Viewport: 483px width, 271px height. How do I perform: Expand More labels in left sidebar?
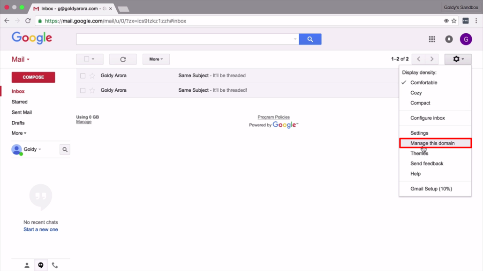pyautogui.click(x=19, y=133)
